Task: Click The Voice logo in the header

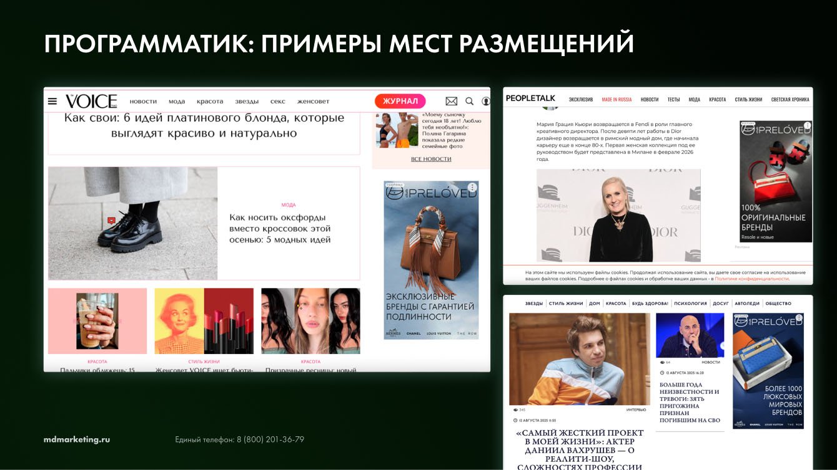Action: (91, 101)
